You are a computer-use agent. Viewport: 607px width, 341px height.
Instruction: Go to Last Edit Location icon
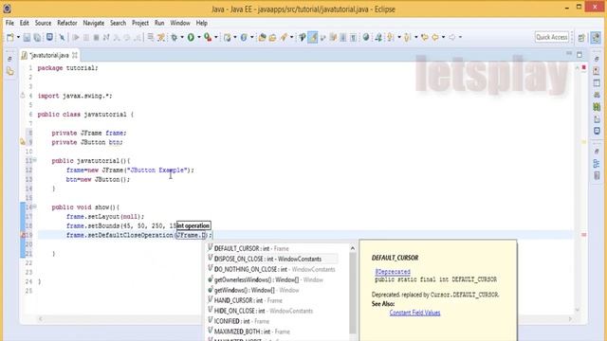point(424,37)
